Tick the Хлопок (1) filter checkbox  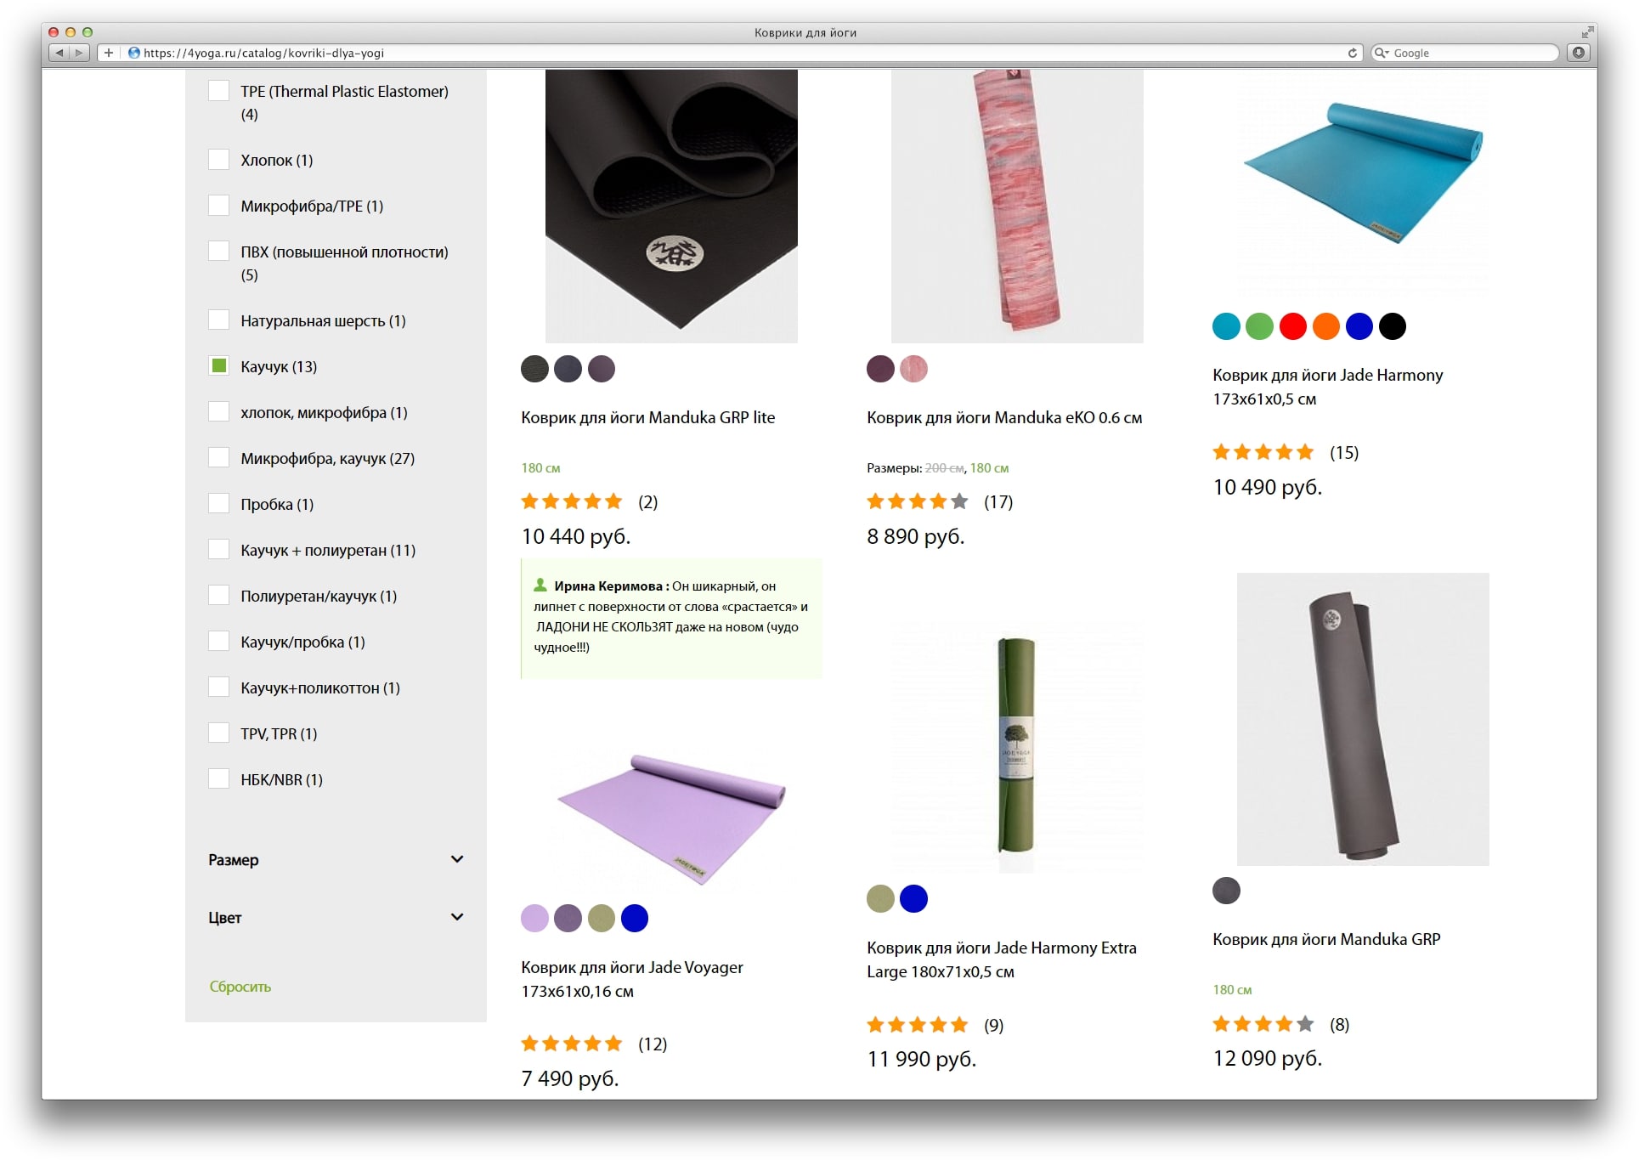[218, 160]
